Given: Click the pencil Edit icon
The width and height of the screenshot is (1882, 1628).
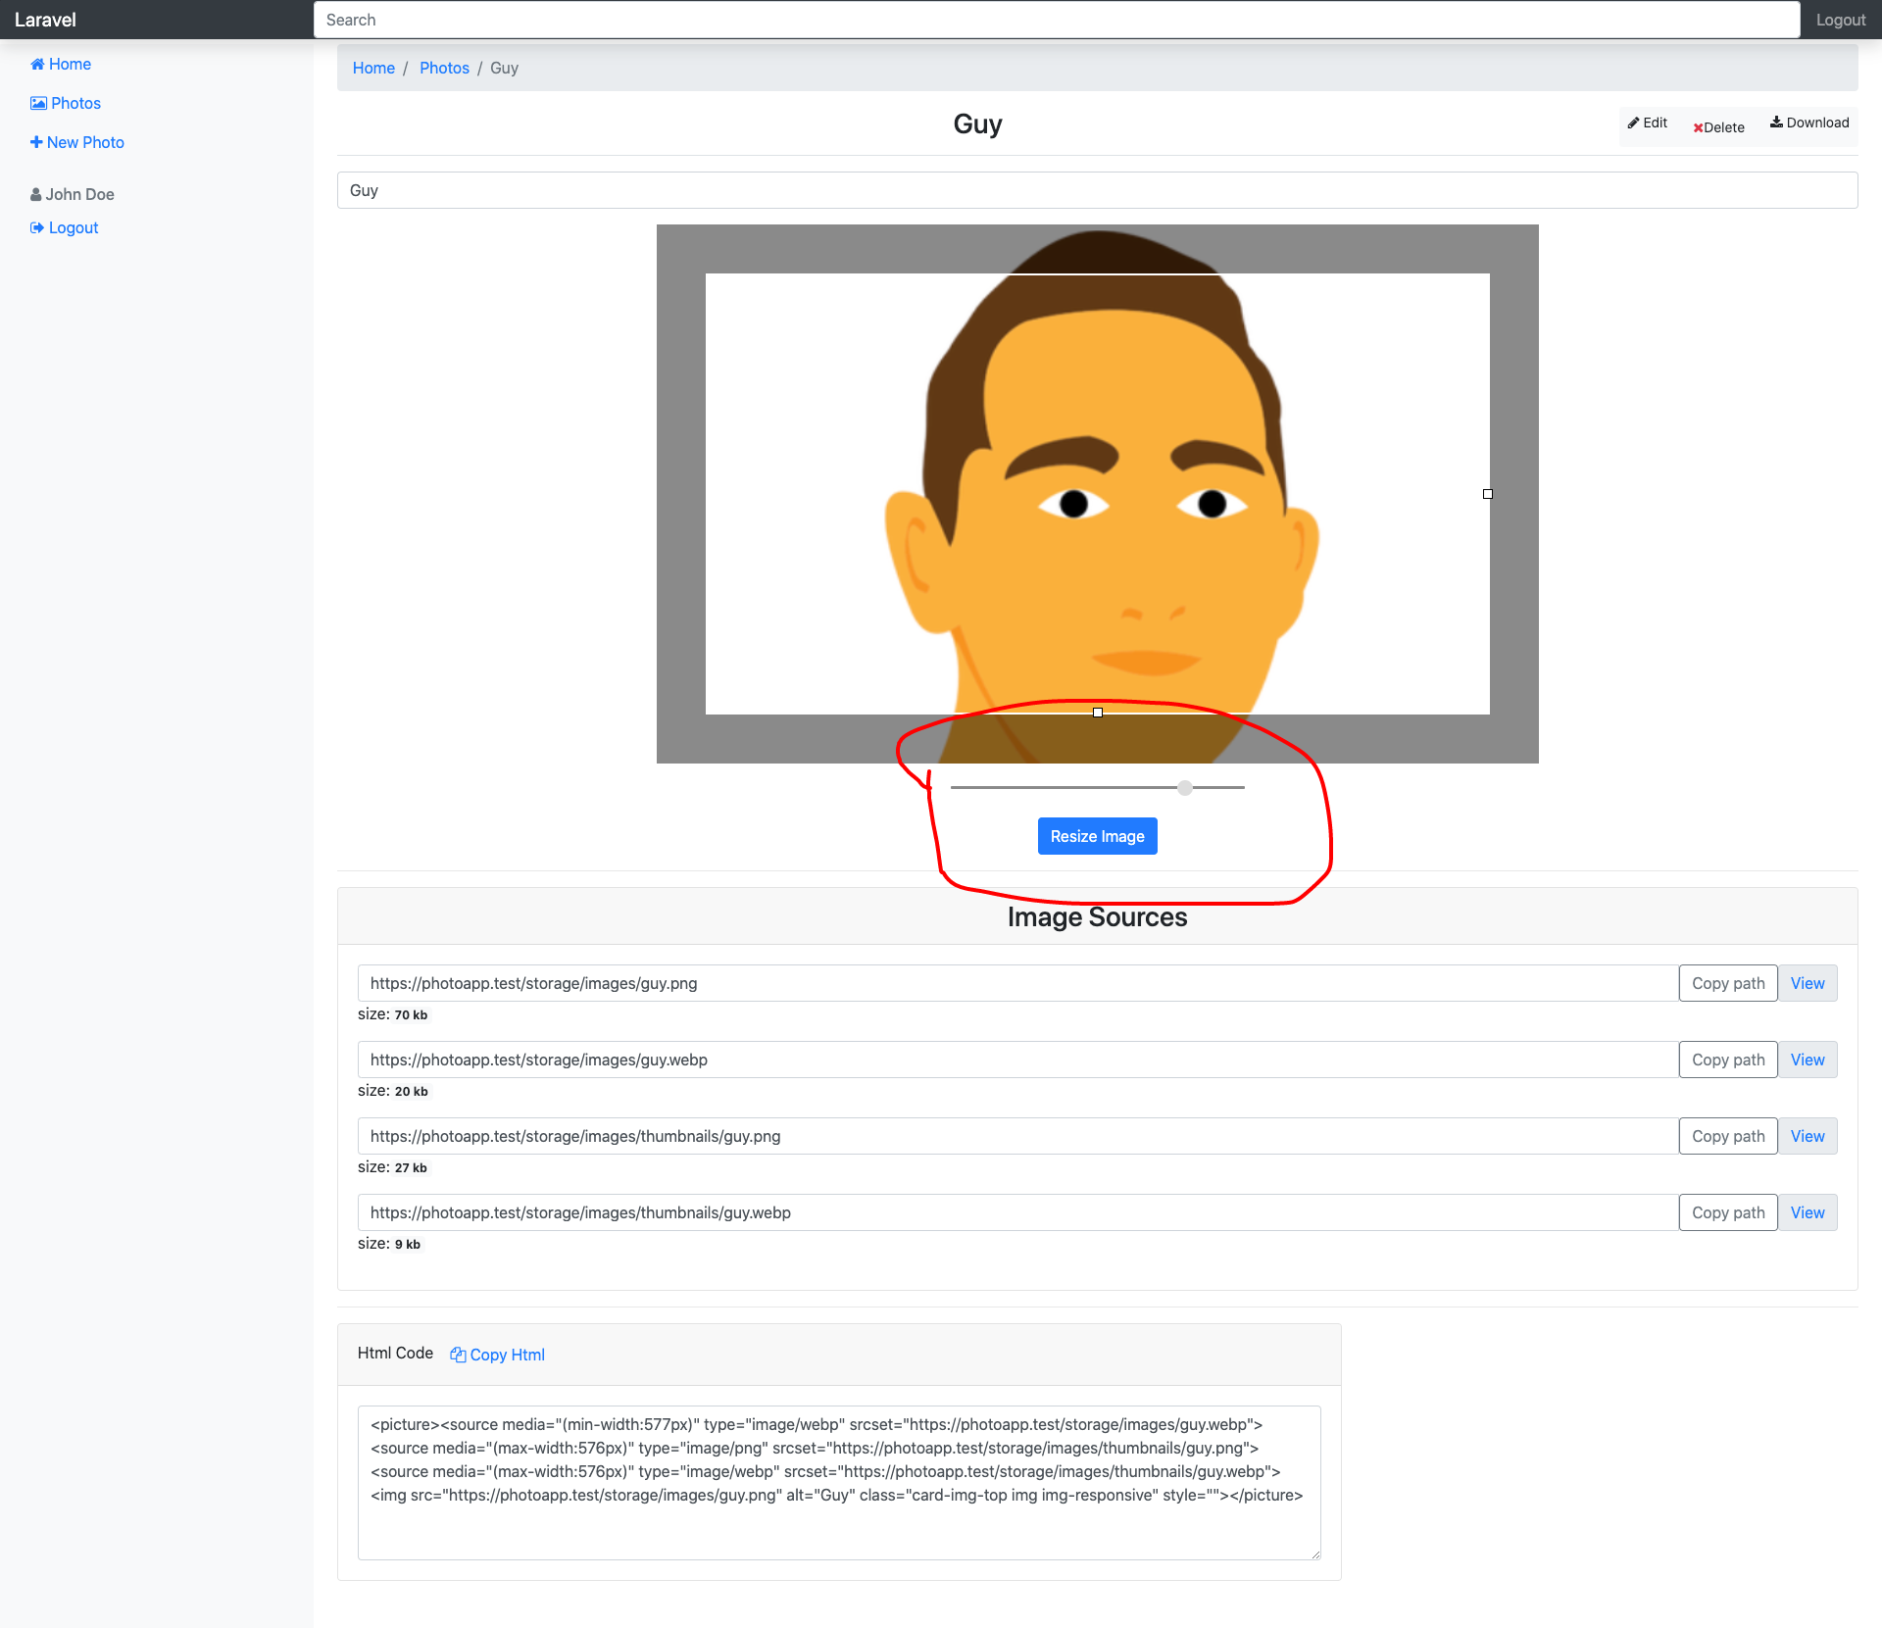Looking at the screenshot, I should point(1633,123).
